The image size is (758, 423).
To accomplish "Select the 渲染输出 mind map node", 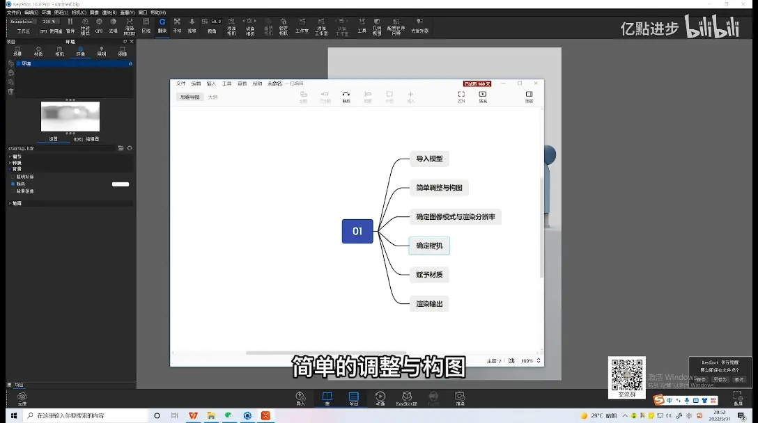I will tap(429, 304).
